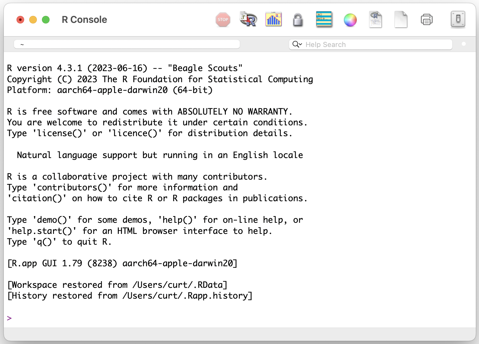
Task: Click the text 'citation()' in console
Action: [x=37, y=198]
